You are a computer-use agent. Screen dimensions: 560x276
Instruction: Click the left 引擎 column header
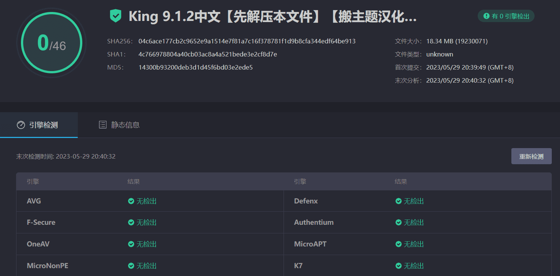[x=33, y=182]
